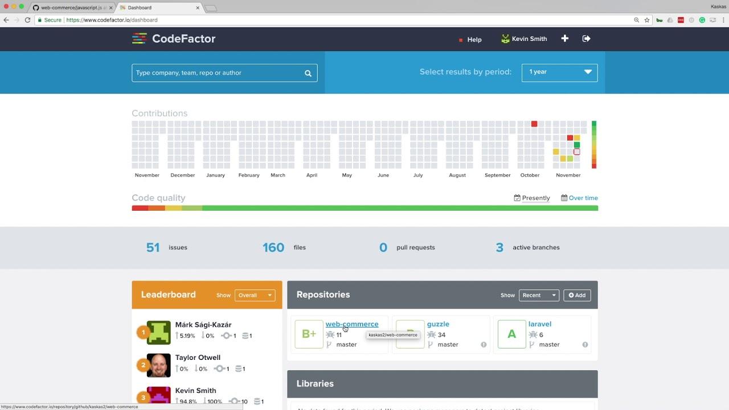Click the sign out icon
Image resolution: width=729 pixels, height=410 pixels.
tap(586, 39)
